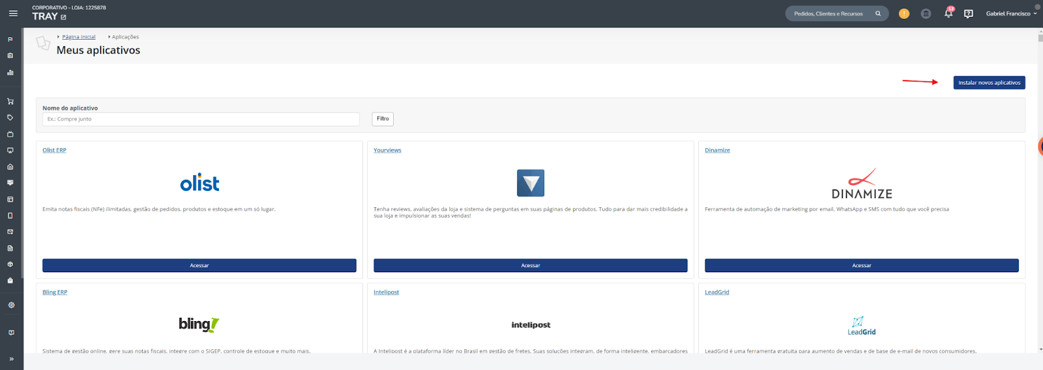Open the Dinamize link
This screenshot has width=1043, height=370.
(x=717, y=150)
